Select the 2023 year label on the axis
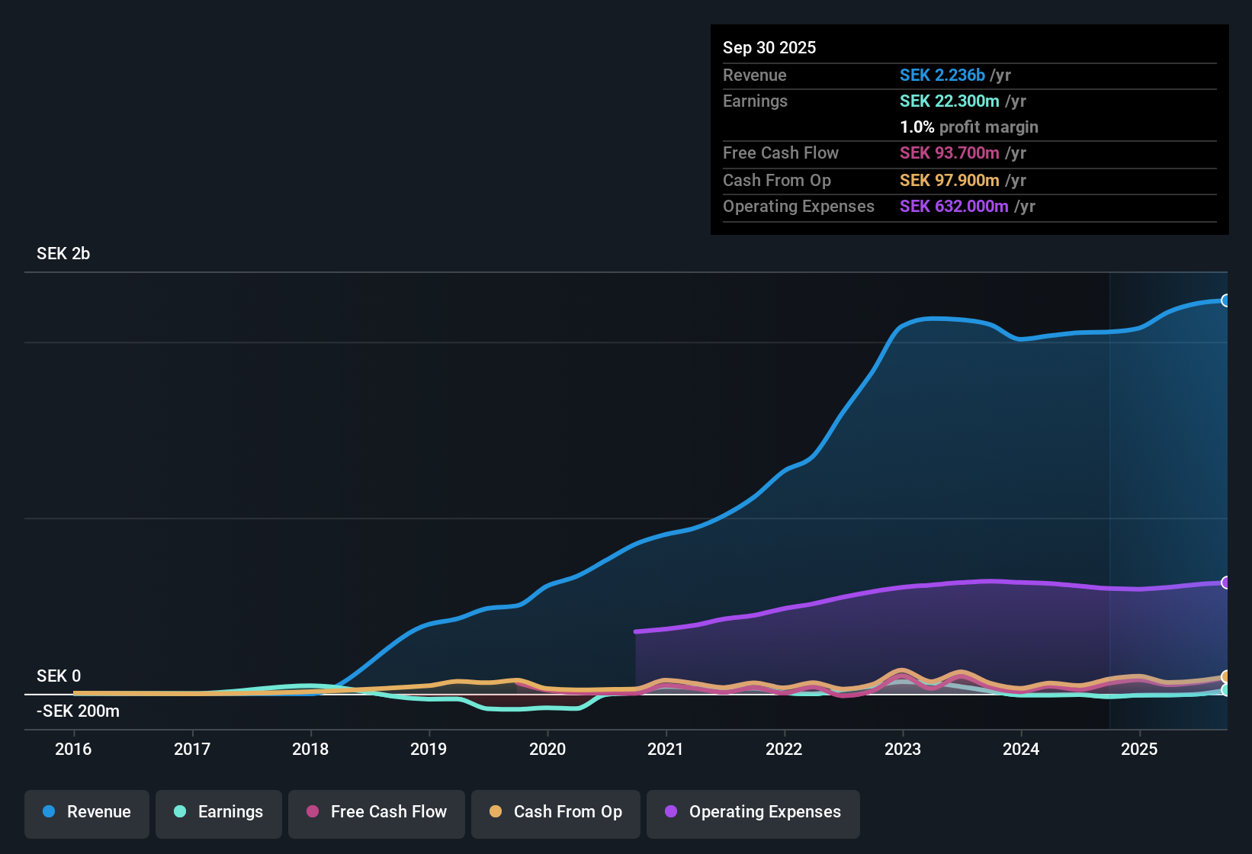Viewport: 1252px width, 854px height. [x=903, y=750]
